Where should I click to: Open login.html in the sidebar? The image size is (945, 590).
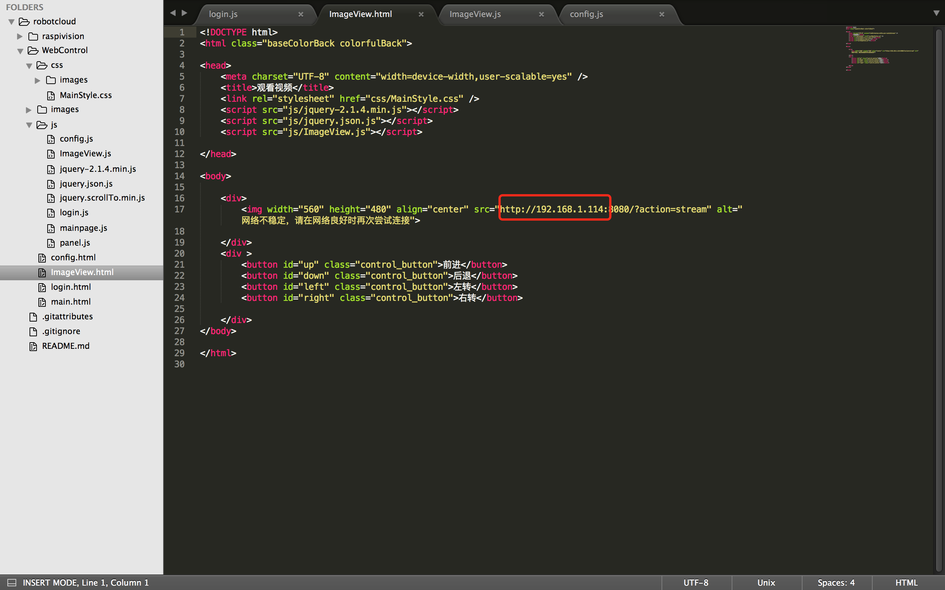coord(71,287)
